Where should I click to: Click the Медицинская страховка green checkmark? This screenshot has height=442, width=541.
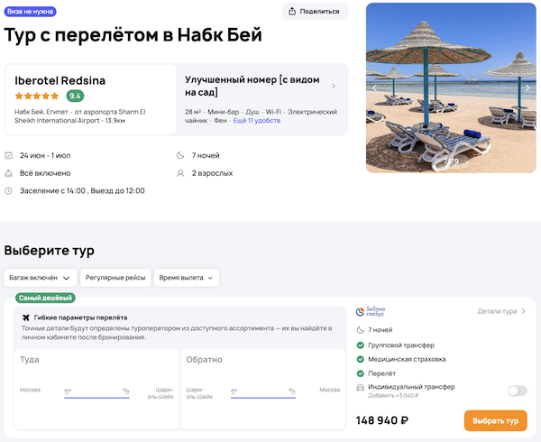361,358
